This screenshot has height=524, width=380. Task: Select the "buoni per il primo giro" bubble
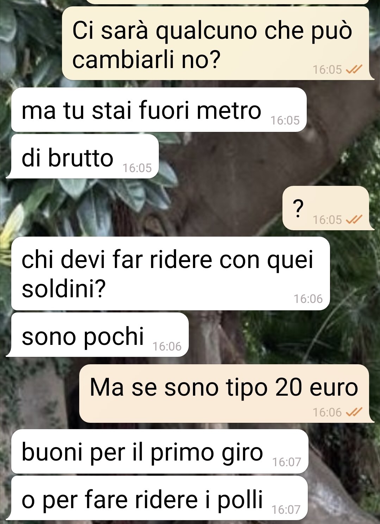click(x=160, y=451)
